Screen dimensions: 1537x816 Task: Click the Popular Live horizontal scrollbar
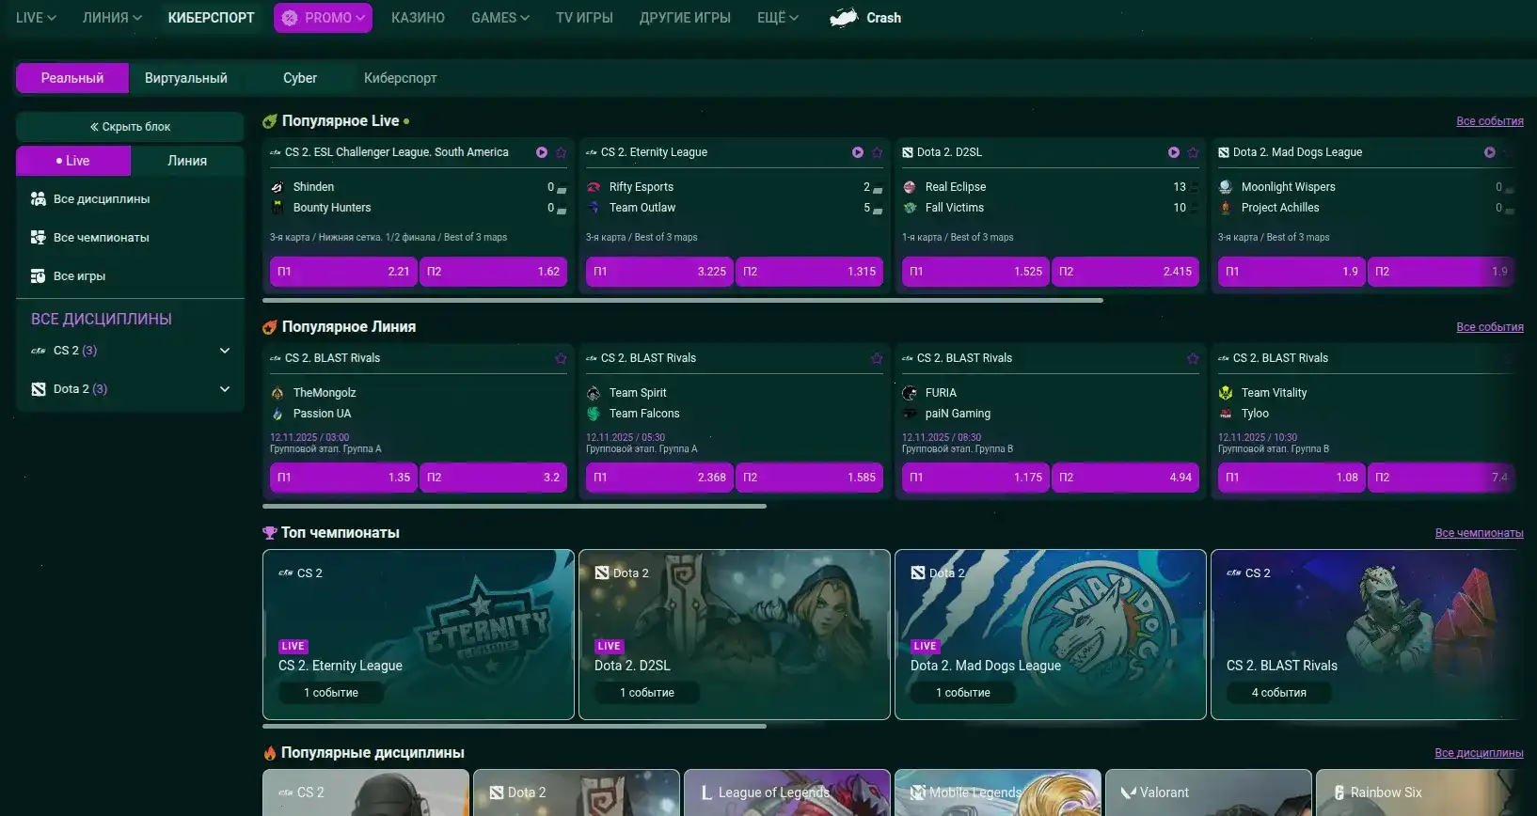682,301
